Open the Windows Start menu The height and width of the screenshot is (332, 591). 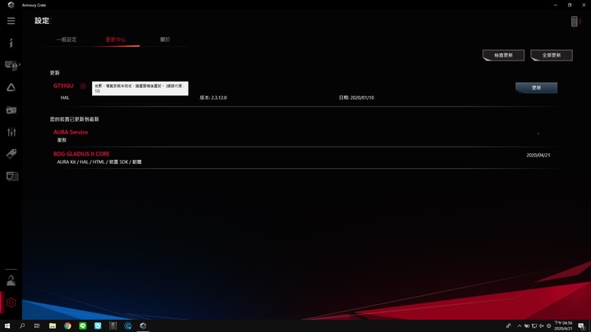(x=7, y=325)
